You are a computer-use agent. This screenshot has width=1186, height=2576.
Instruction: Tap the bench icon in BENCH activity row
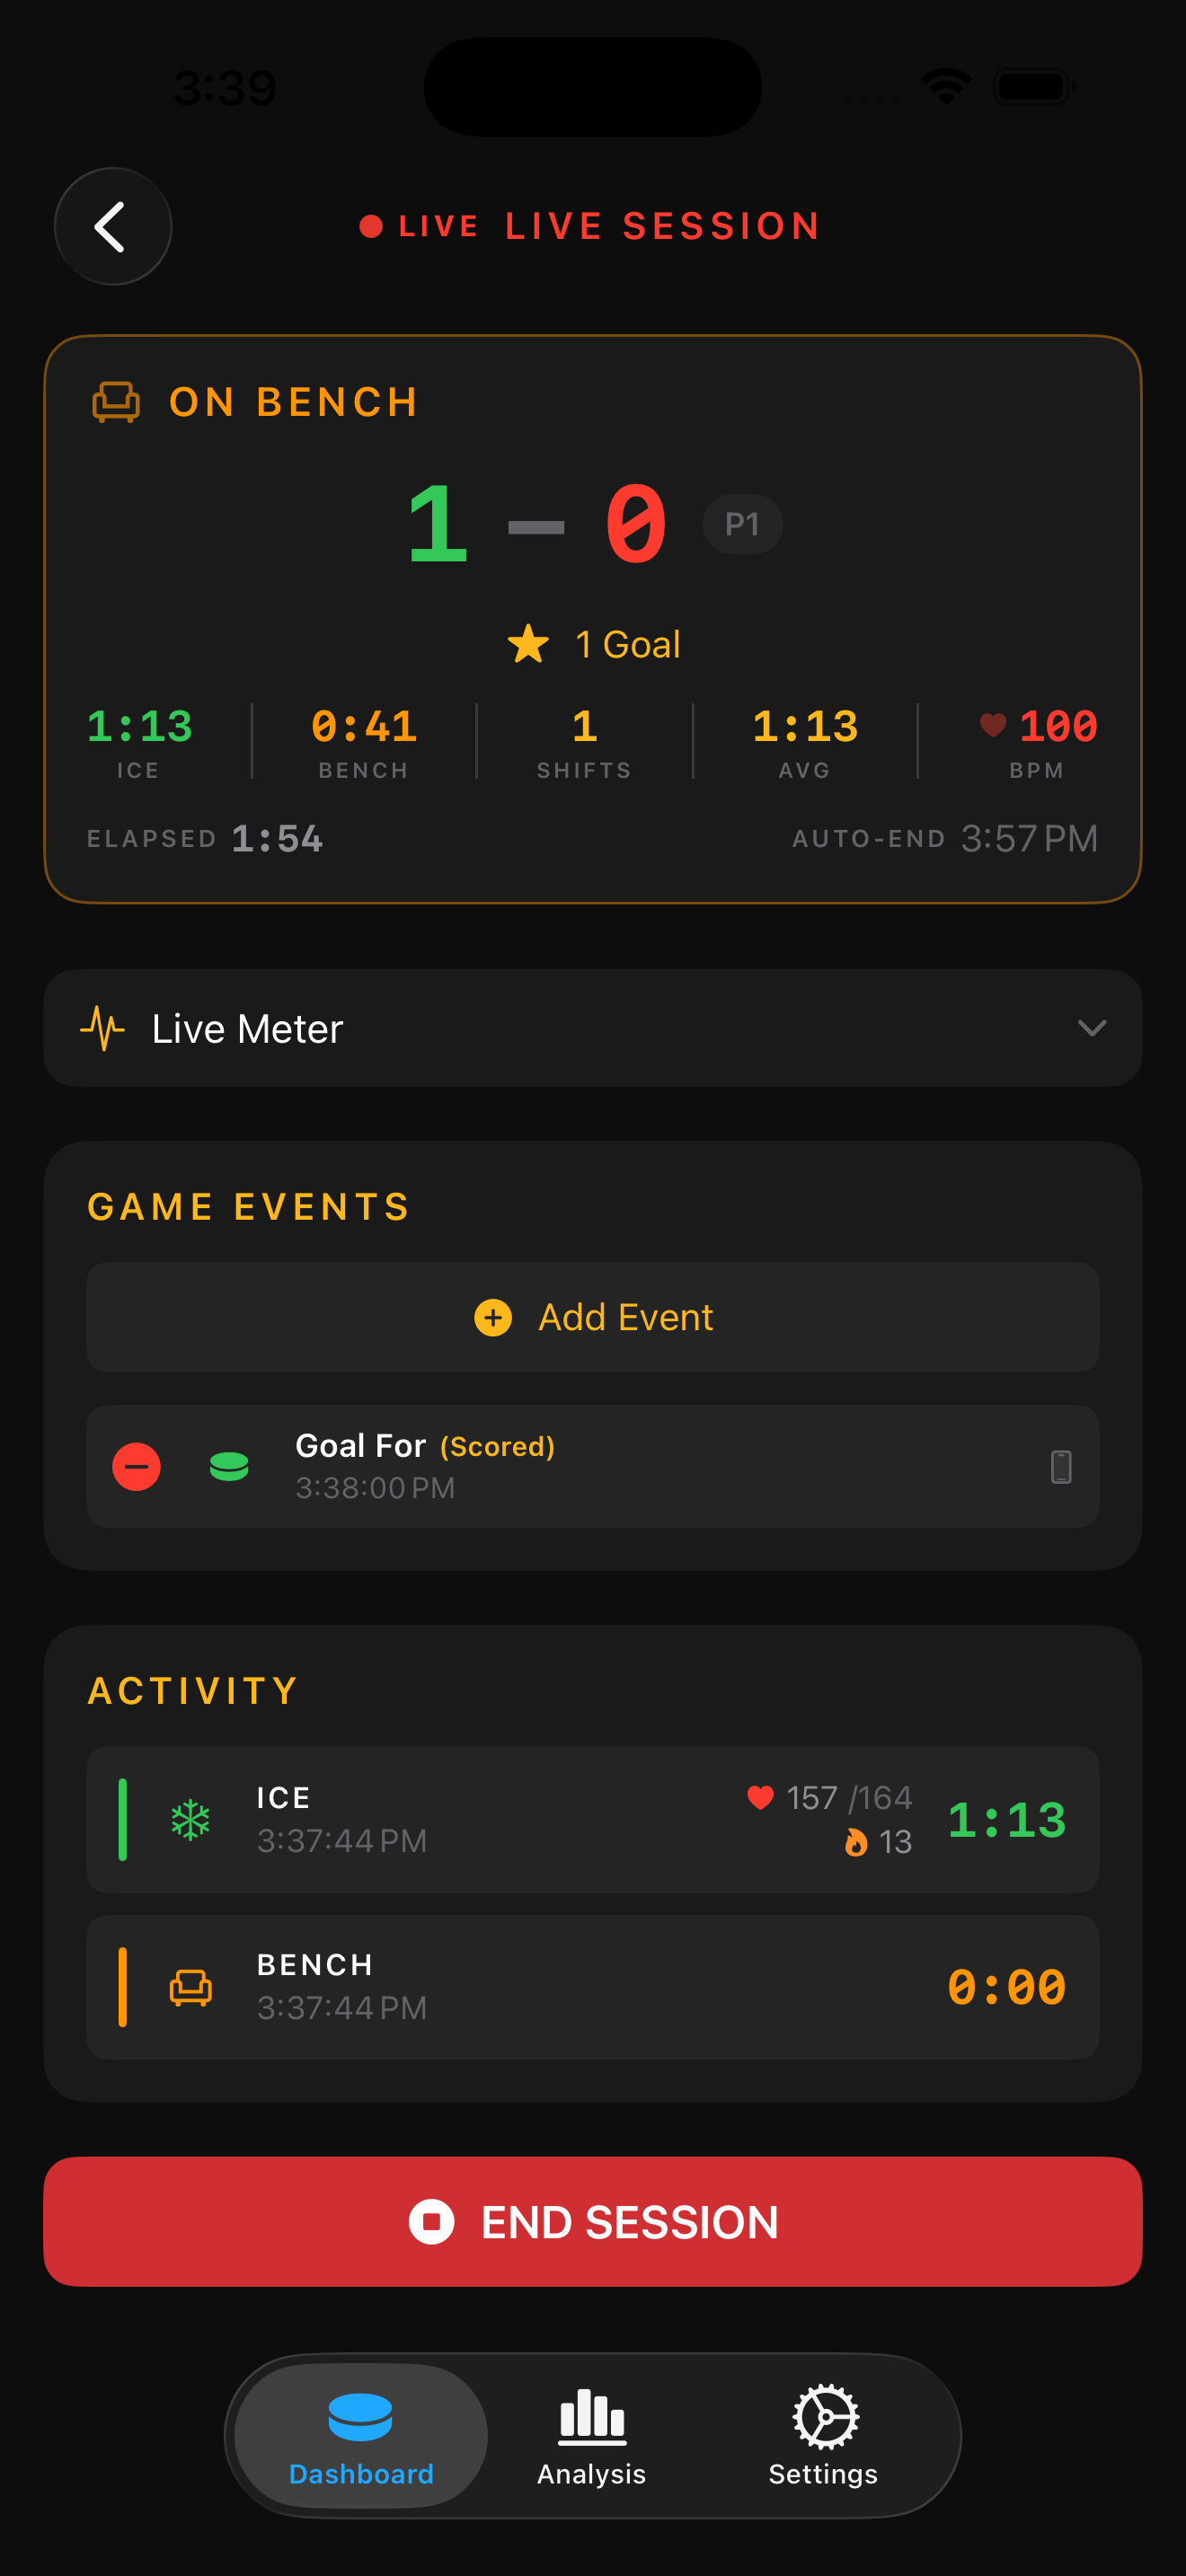coord(190,1987)
